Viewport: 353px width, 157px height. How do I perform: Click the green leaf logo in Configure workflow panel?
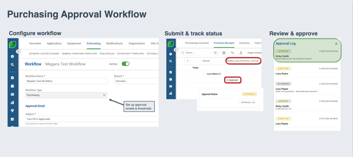(12, 44)
